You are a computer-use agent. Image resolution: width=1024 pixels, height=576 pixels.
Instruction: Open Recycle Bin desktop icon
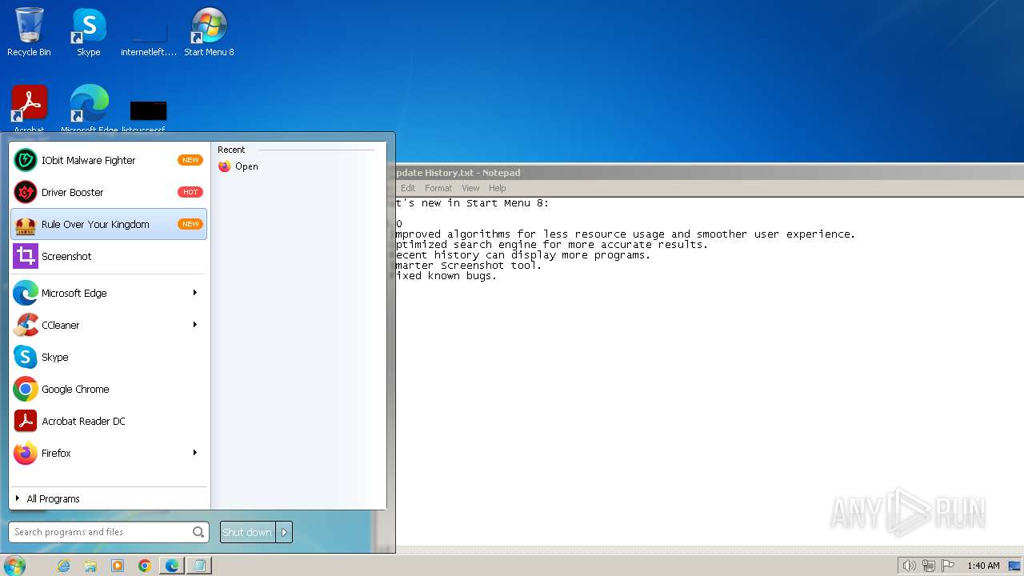coord(29,32)
